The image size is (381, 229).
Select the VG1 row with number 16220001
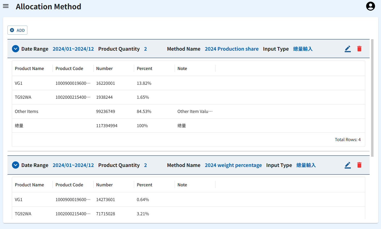(x=188, y=83)
